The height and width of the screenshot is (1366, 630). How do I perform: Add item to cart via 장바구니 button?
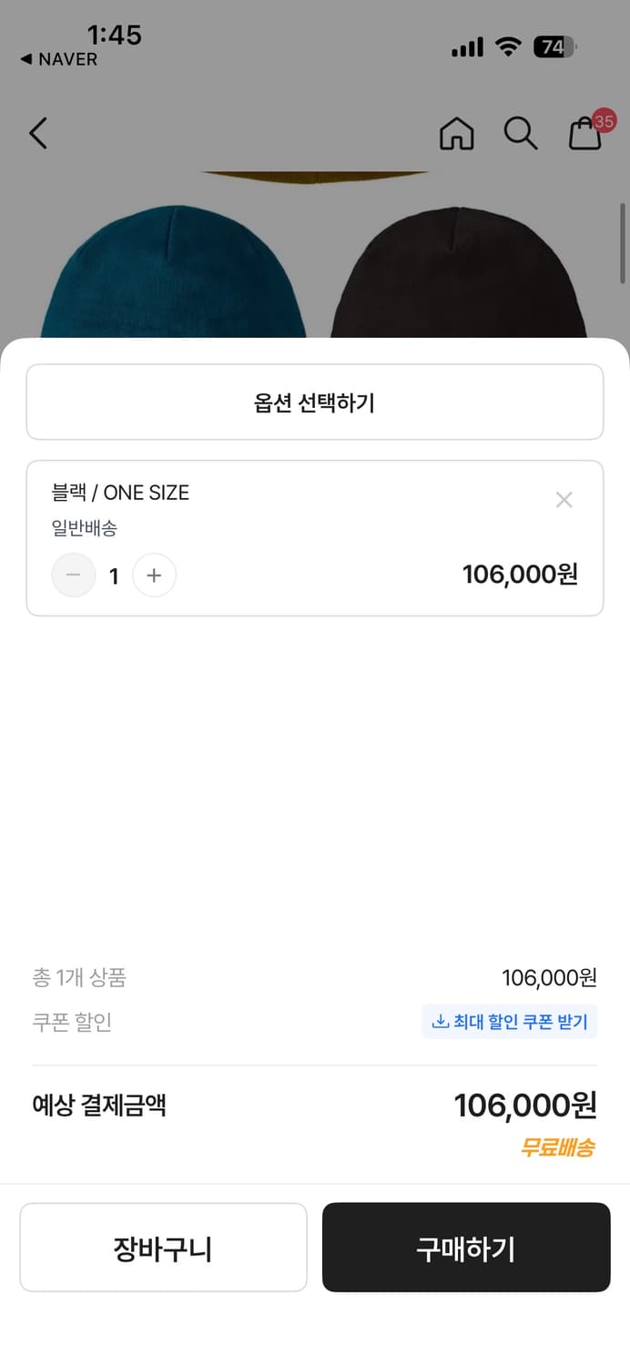[163, 1247]
